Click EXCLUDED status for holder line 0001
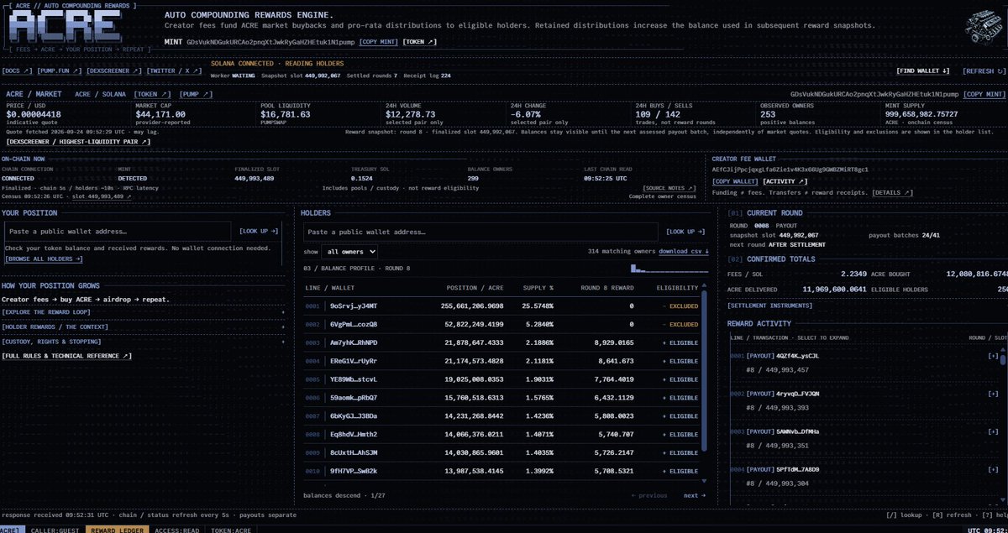1008x533 pixels. tap(681, 306)
